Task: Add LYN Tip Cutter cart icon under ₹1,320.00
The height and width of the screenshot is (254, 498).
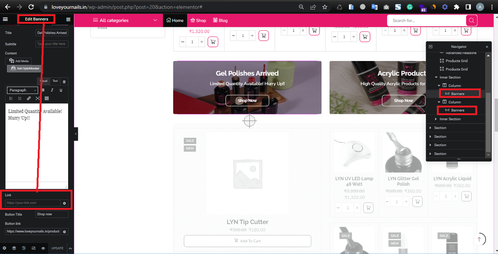Action: coord(213,42)
